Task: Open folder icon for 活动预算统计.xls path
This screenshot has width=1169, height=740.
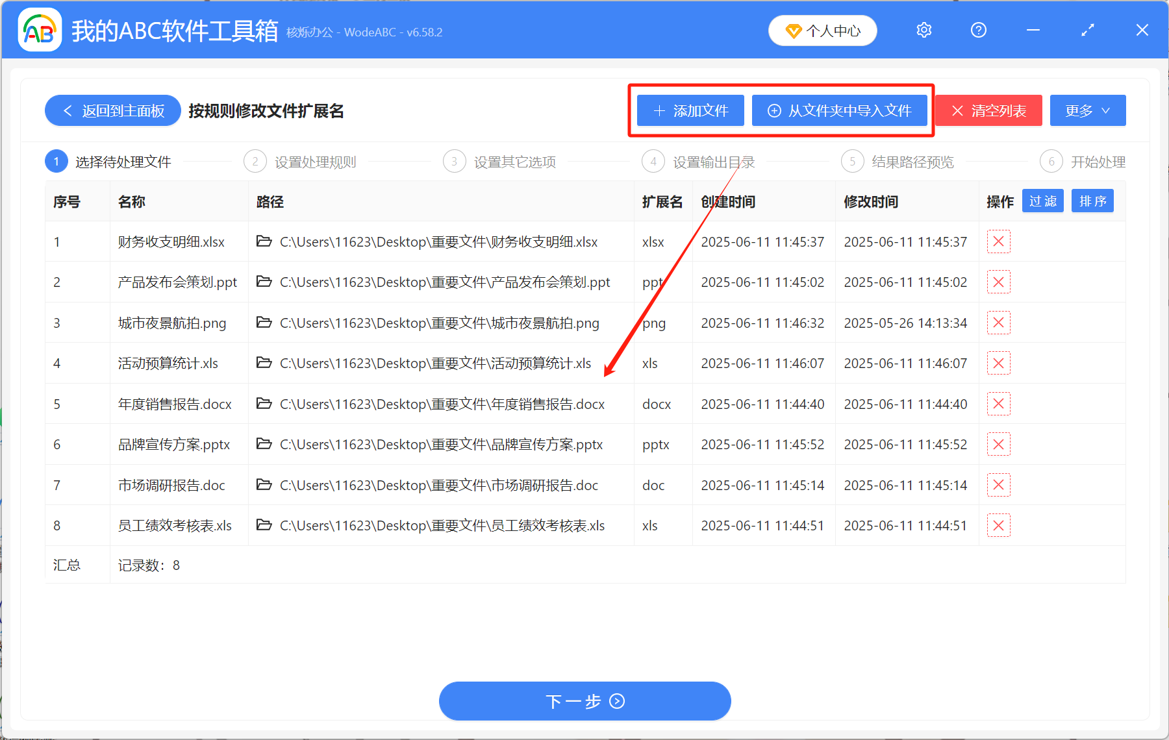Action: pos(264,363)
